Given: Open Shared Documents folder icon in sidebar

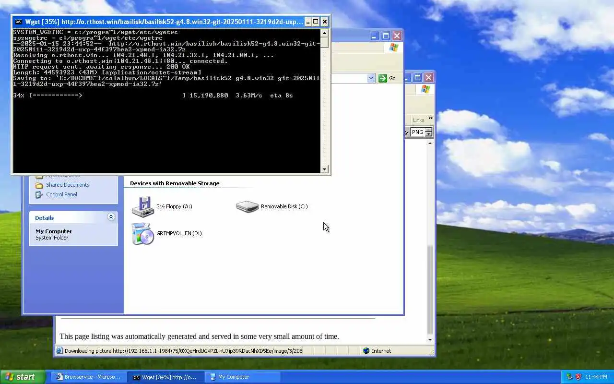Looking at the screenshot, I should [x=39, y=185].
